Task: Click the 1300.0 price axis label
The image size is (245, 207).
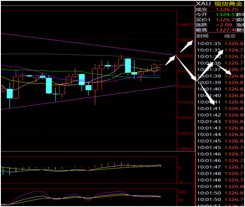Action: [x=186, y=149]
